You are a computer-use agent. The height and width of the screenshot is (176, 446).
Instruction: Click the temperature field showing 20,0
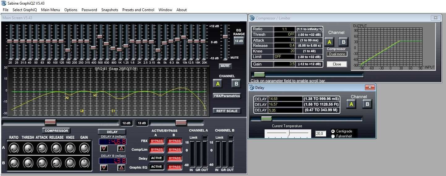[321, 133]
